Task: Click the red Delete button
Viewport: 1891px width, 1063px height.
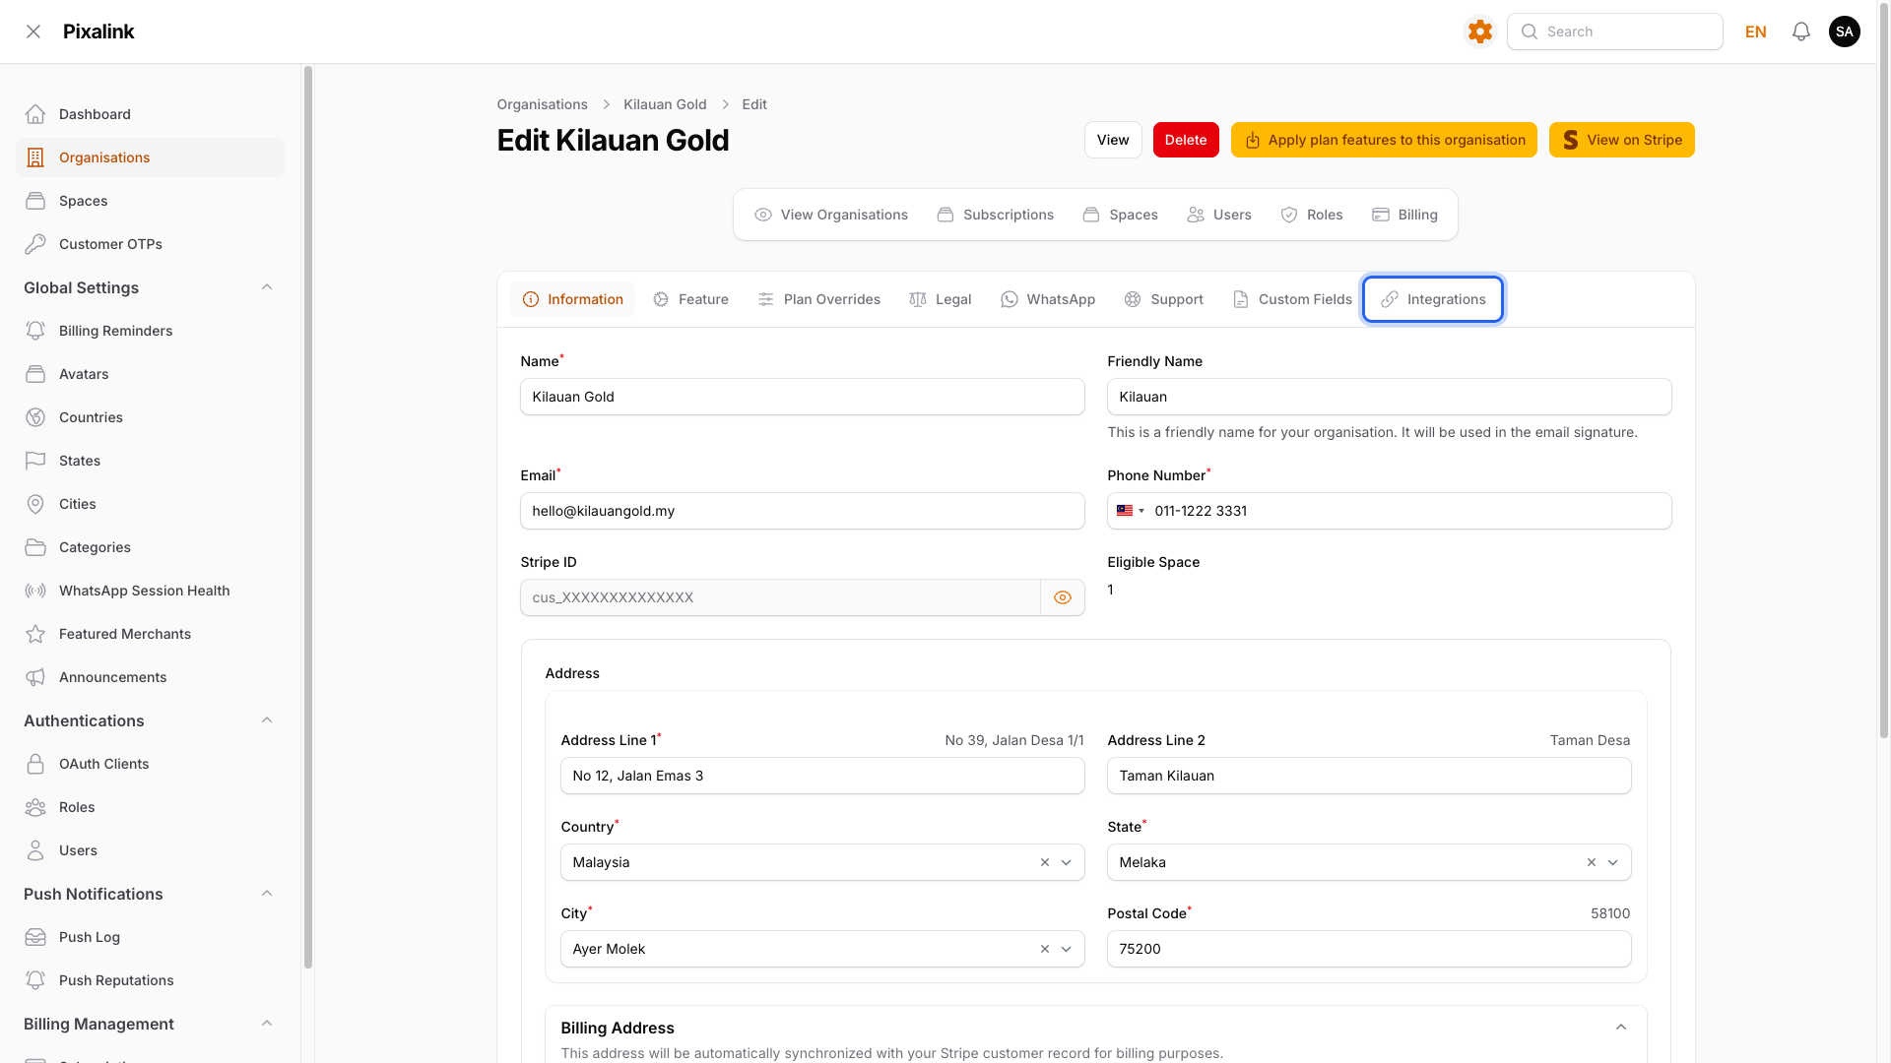Action: [1186, 140]
